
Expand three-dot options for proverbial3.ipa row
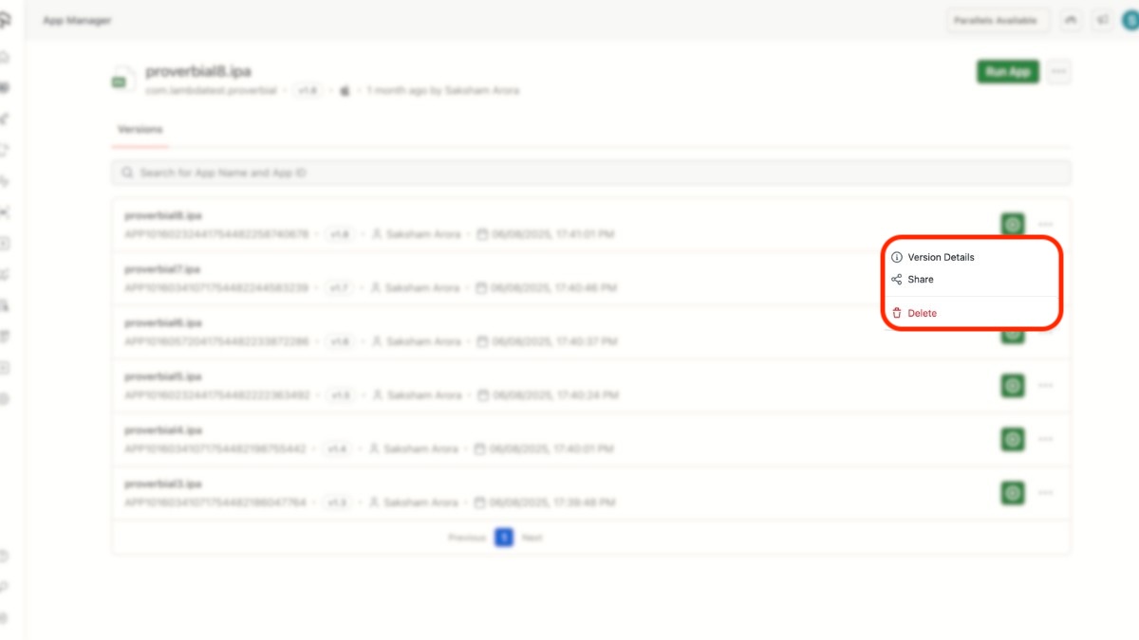pyautogui.click(x=1045, y=493)
